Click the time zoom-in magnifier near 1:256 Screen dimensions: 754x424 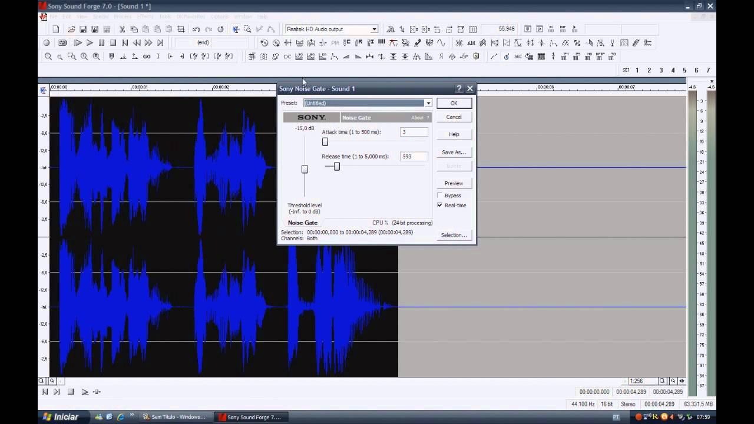(662, 381)
